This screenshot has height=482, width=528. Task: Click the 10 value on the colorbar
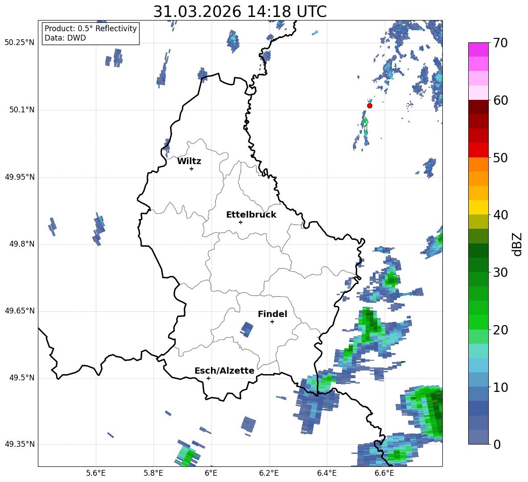coord(500,387)
